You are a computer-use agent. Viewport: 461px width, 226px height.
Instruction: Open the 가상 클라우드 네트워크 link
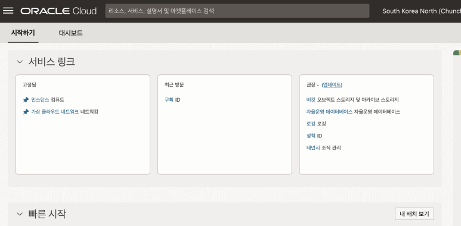click(55, 112)
